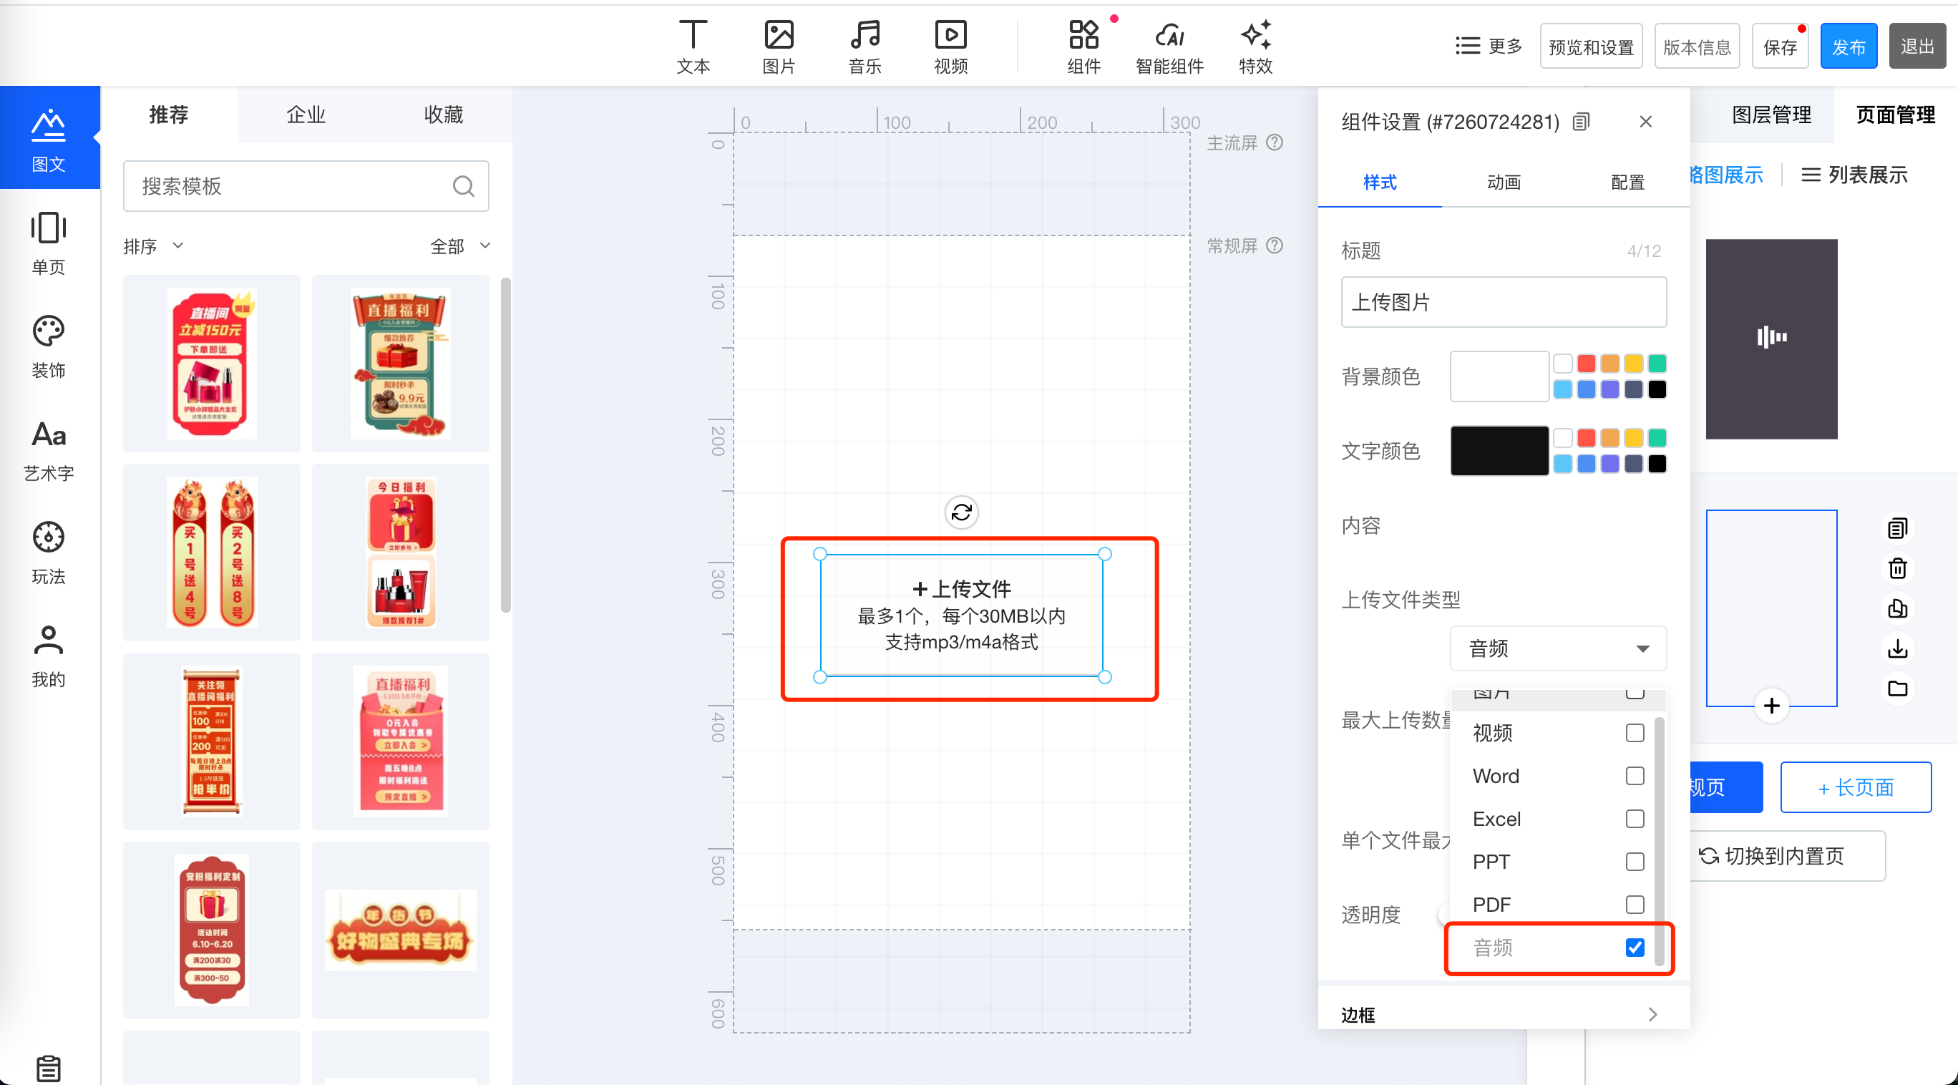The width and height of the screenshot is (1958, 1085).
Task: Click the download page icon
Action: coord(1897,648)
